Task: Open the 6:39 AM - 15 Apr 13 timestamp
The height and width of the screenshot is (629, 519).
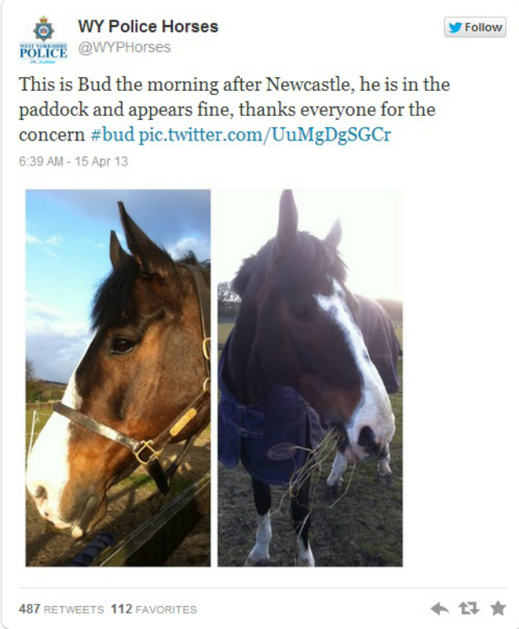Action: [73, 162]
